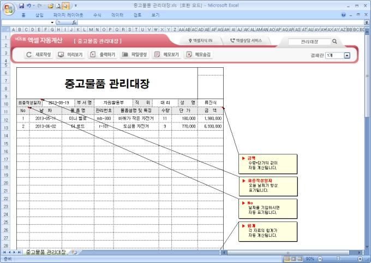371x263 pixels.
Task: Click the Open folder icon in Quick Access
Action: [x=50, y=6]
